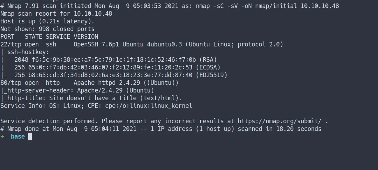
Task: Open the https://nmap.org/submit/ link
Action: [x=280, y=121]
